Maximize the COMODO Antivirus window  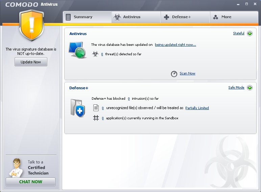coord(246,4)
